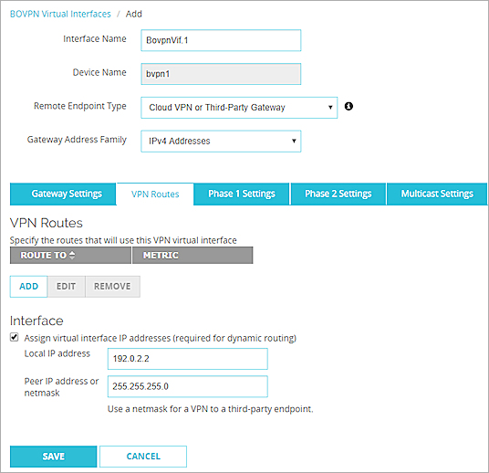Screen dimensions: 489x473
Task: Go to the Multicast Settings tab
Action: (x=437, y=194)
